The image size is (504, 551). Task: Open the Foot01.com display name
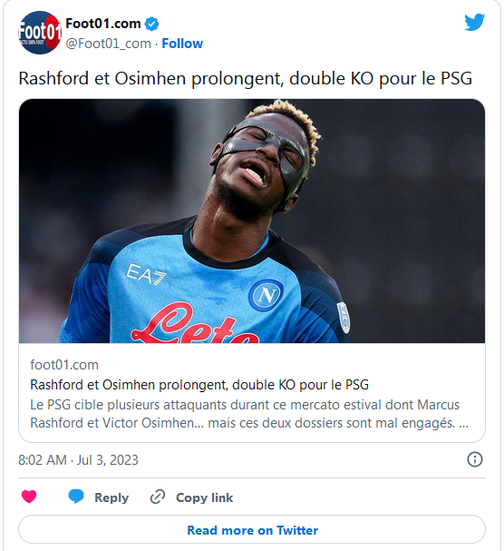pos(103,24)
